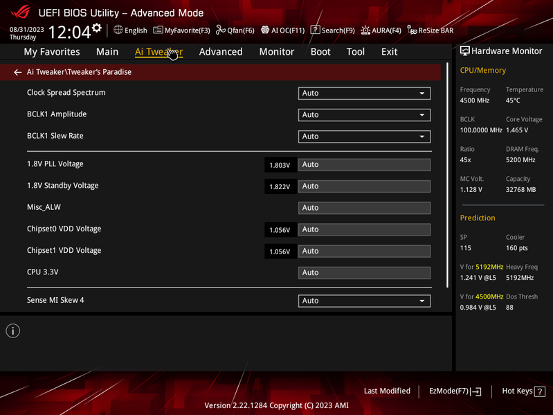Click the 12:04 clock display
Image resolution: width=553 pixels, height=415 pixels.
click(x=69, y=32)
